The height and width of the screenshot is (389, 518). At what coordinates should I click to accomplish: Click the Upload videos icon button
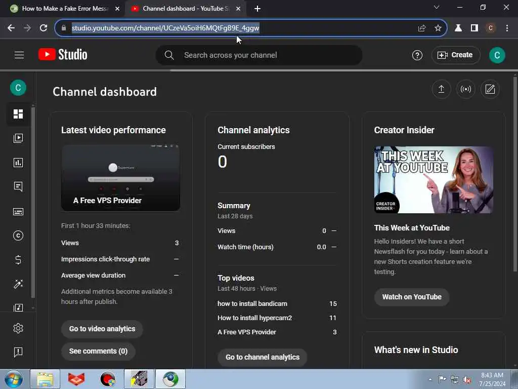(441, 89)
